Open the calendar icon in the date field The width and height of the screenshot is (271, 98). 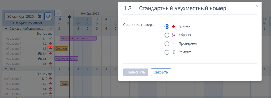click(x=39, y=16)
